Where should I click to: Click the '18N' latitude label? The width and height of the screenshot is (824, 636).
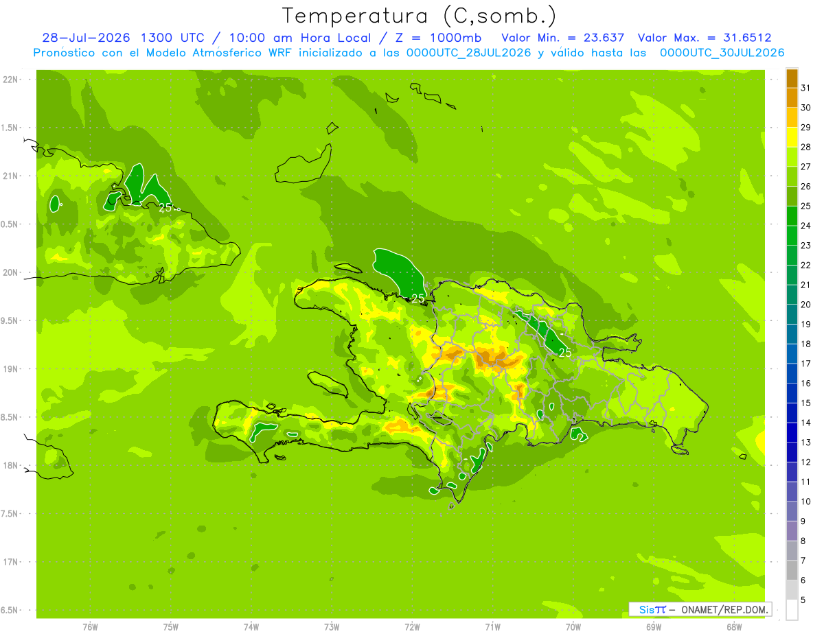pos(10,466)
